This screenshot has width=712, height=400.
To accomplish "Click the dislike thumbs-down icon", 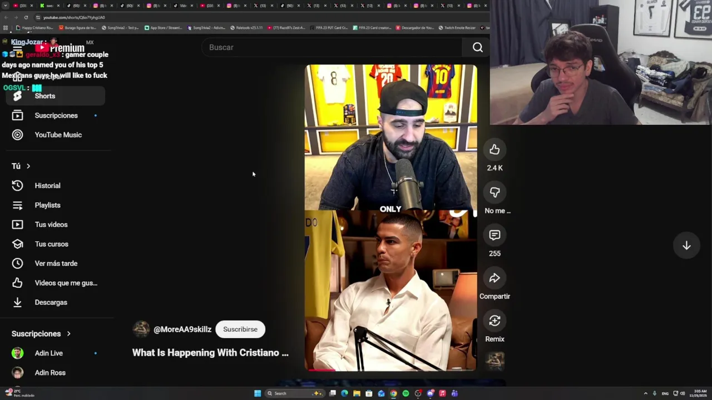I will pos(495,192).
